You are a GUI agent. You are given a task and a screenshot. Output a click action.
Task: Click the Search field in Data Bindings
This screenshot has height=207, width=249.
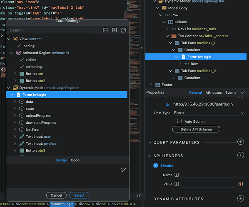(51, 30)
